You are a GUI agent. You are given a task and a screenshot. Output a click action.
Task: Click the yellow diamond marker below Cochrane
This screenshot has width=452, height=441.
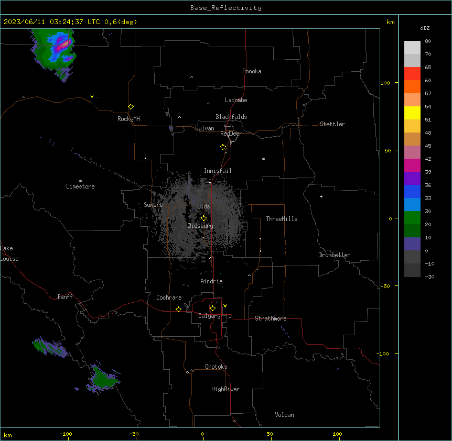178,309
